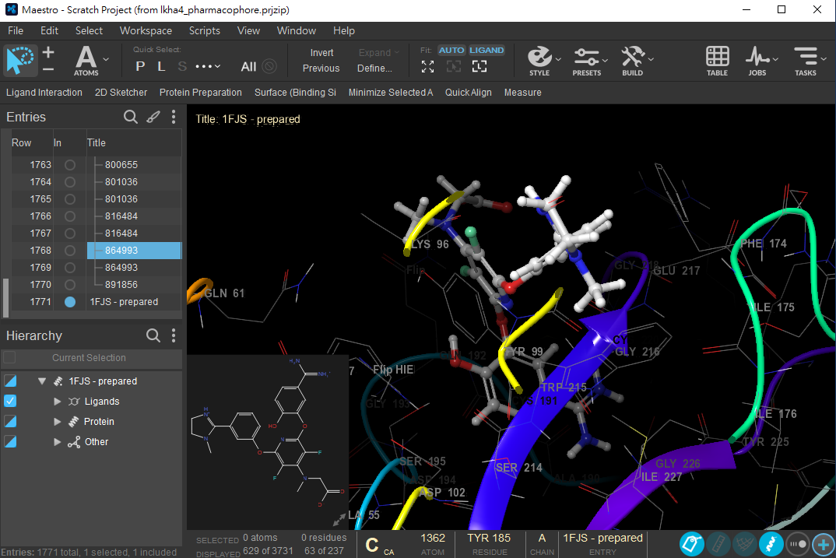Viewport: 836px width, 558px height.
Task: Click the Entries brush/edit icon
Action: (x=153, y=117)
